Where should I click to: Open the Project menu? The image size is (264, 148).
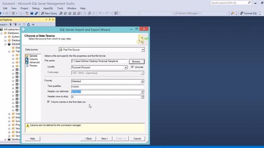tap(24, 8)
